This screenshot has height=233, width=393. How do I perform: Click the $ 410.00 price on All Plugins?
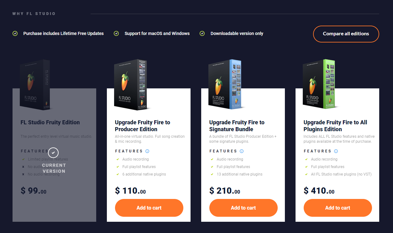click(x=319, y=191)
